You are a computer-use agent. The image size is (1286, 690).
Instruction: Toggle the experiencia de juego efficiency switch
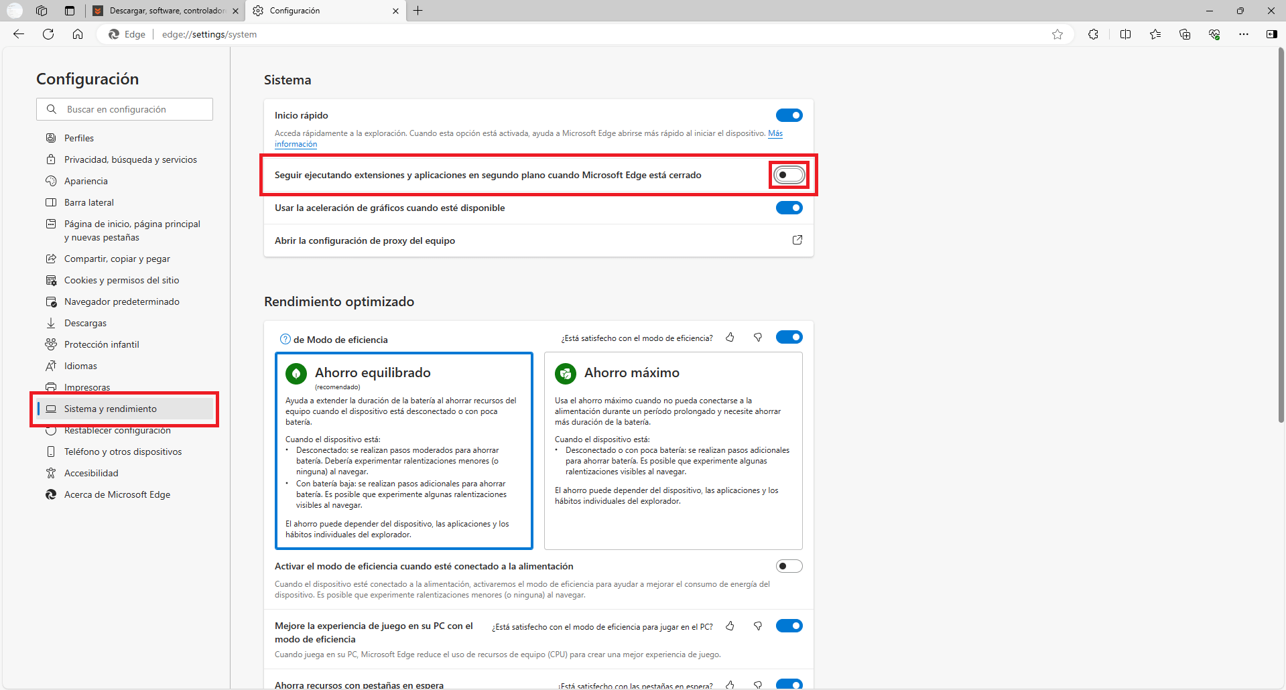tap(789, 626)
